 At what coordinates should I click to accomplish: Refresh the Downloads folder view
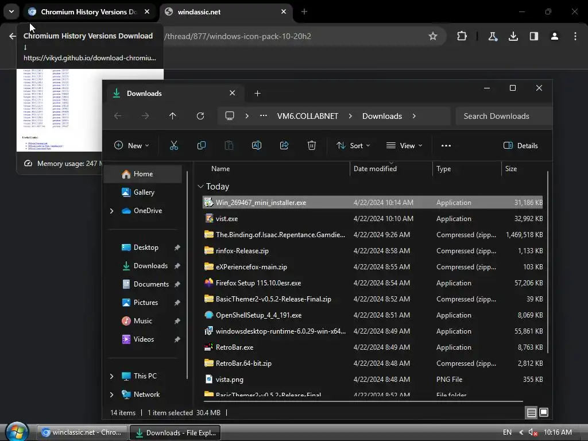click(200, 116)
